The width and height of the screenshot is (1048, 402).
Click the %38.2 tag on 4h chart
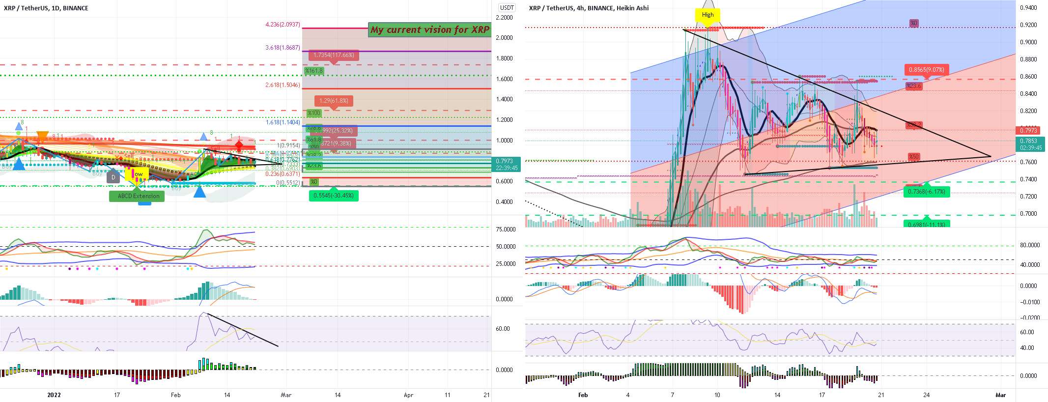tap(914, 125)
